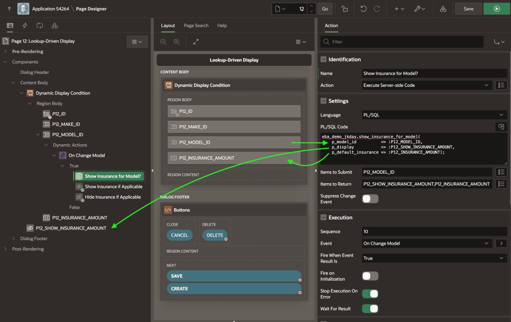Viewport: 511px width, 322px height.
Task: Open the Shared Components icon
Action: pos(443,8)
